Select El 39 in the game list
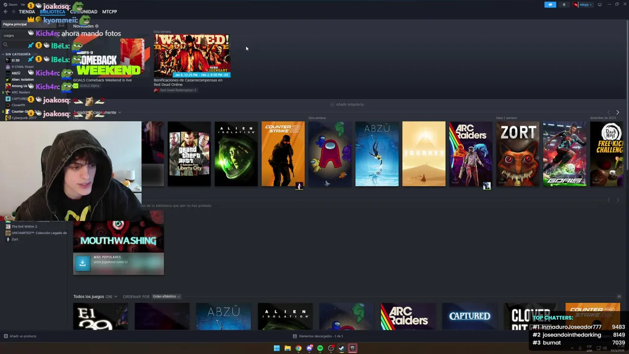The height and width of the screenshot is (354, 629). coord(16,60)
